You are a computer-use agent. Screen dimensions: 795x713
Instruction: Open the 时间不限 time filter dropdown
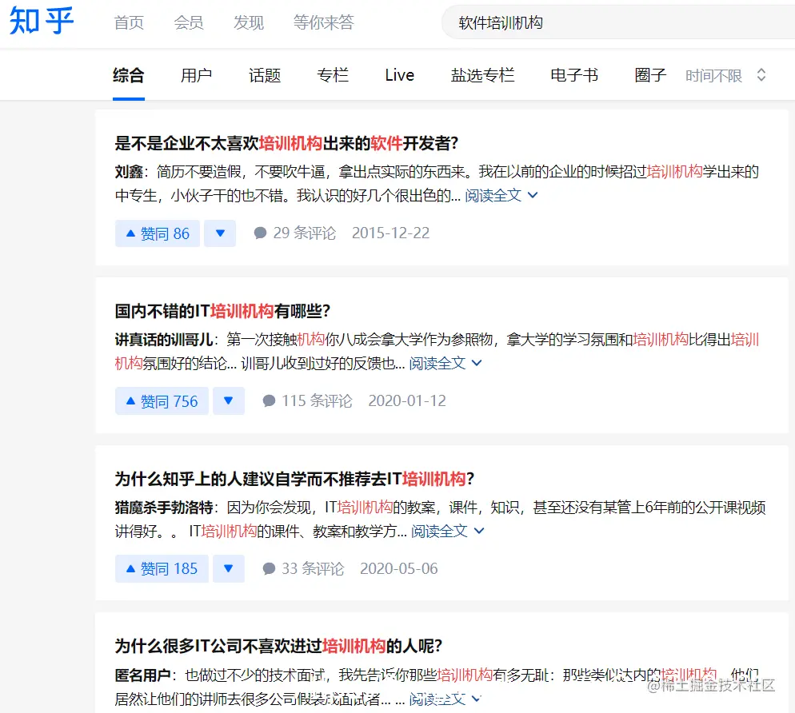(725, 75)
